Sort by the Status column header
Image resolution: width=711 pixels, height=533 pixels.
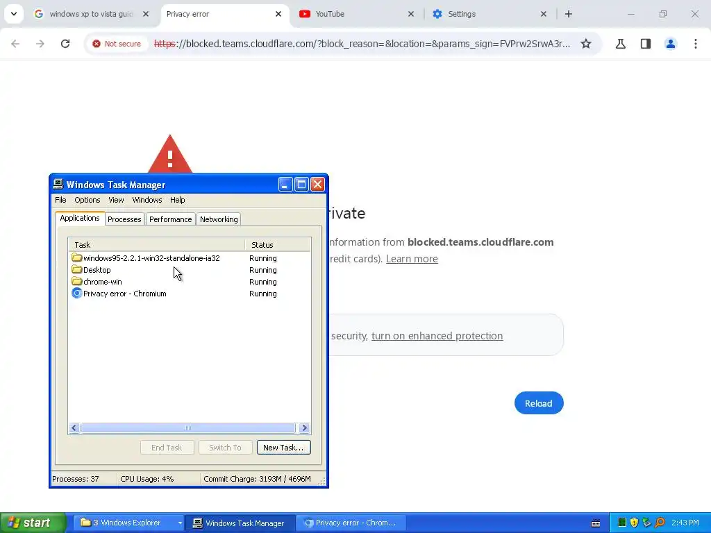(x=278, y=245)
